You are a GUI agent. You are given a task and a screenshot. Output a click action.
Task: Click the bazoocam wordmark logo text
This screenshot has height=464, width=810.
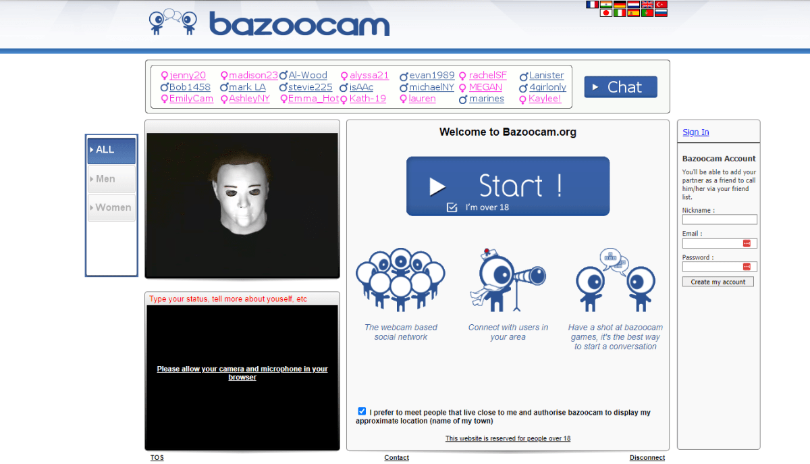click(x=299, y=24)
